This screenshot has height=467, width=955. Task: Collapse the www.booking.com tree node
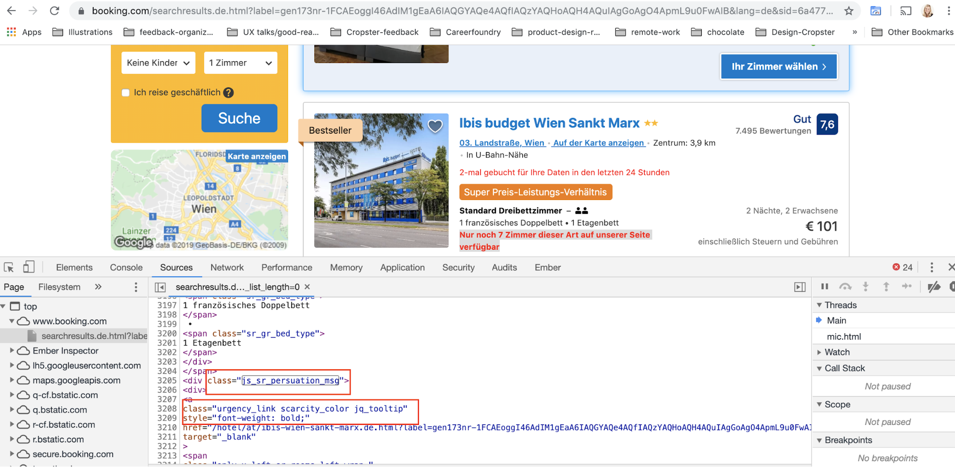pyautogui.click(x=11, y=321)
